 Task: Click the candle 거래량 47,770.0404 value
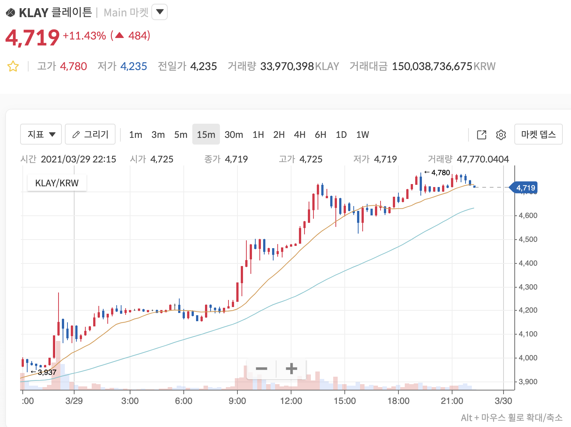(x=468, y=159)
